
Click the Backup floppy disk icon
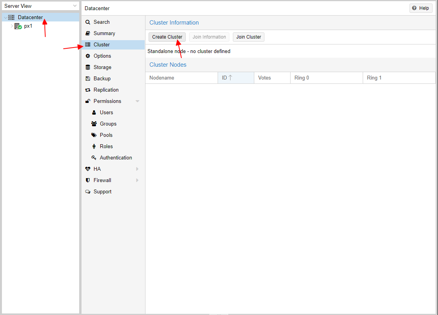pyautogui.click(x=88, y=79)
